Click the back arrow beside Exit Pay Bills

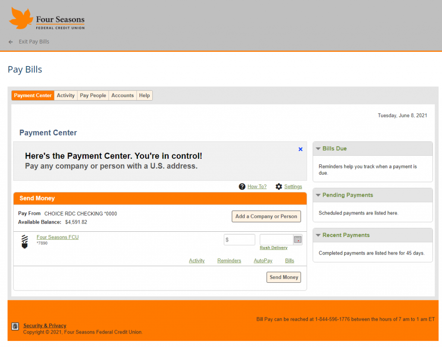pyautogui.click(x=11, y=42)
